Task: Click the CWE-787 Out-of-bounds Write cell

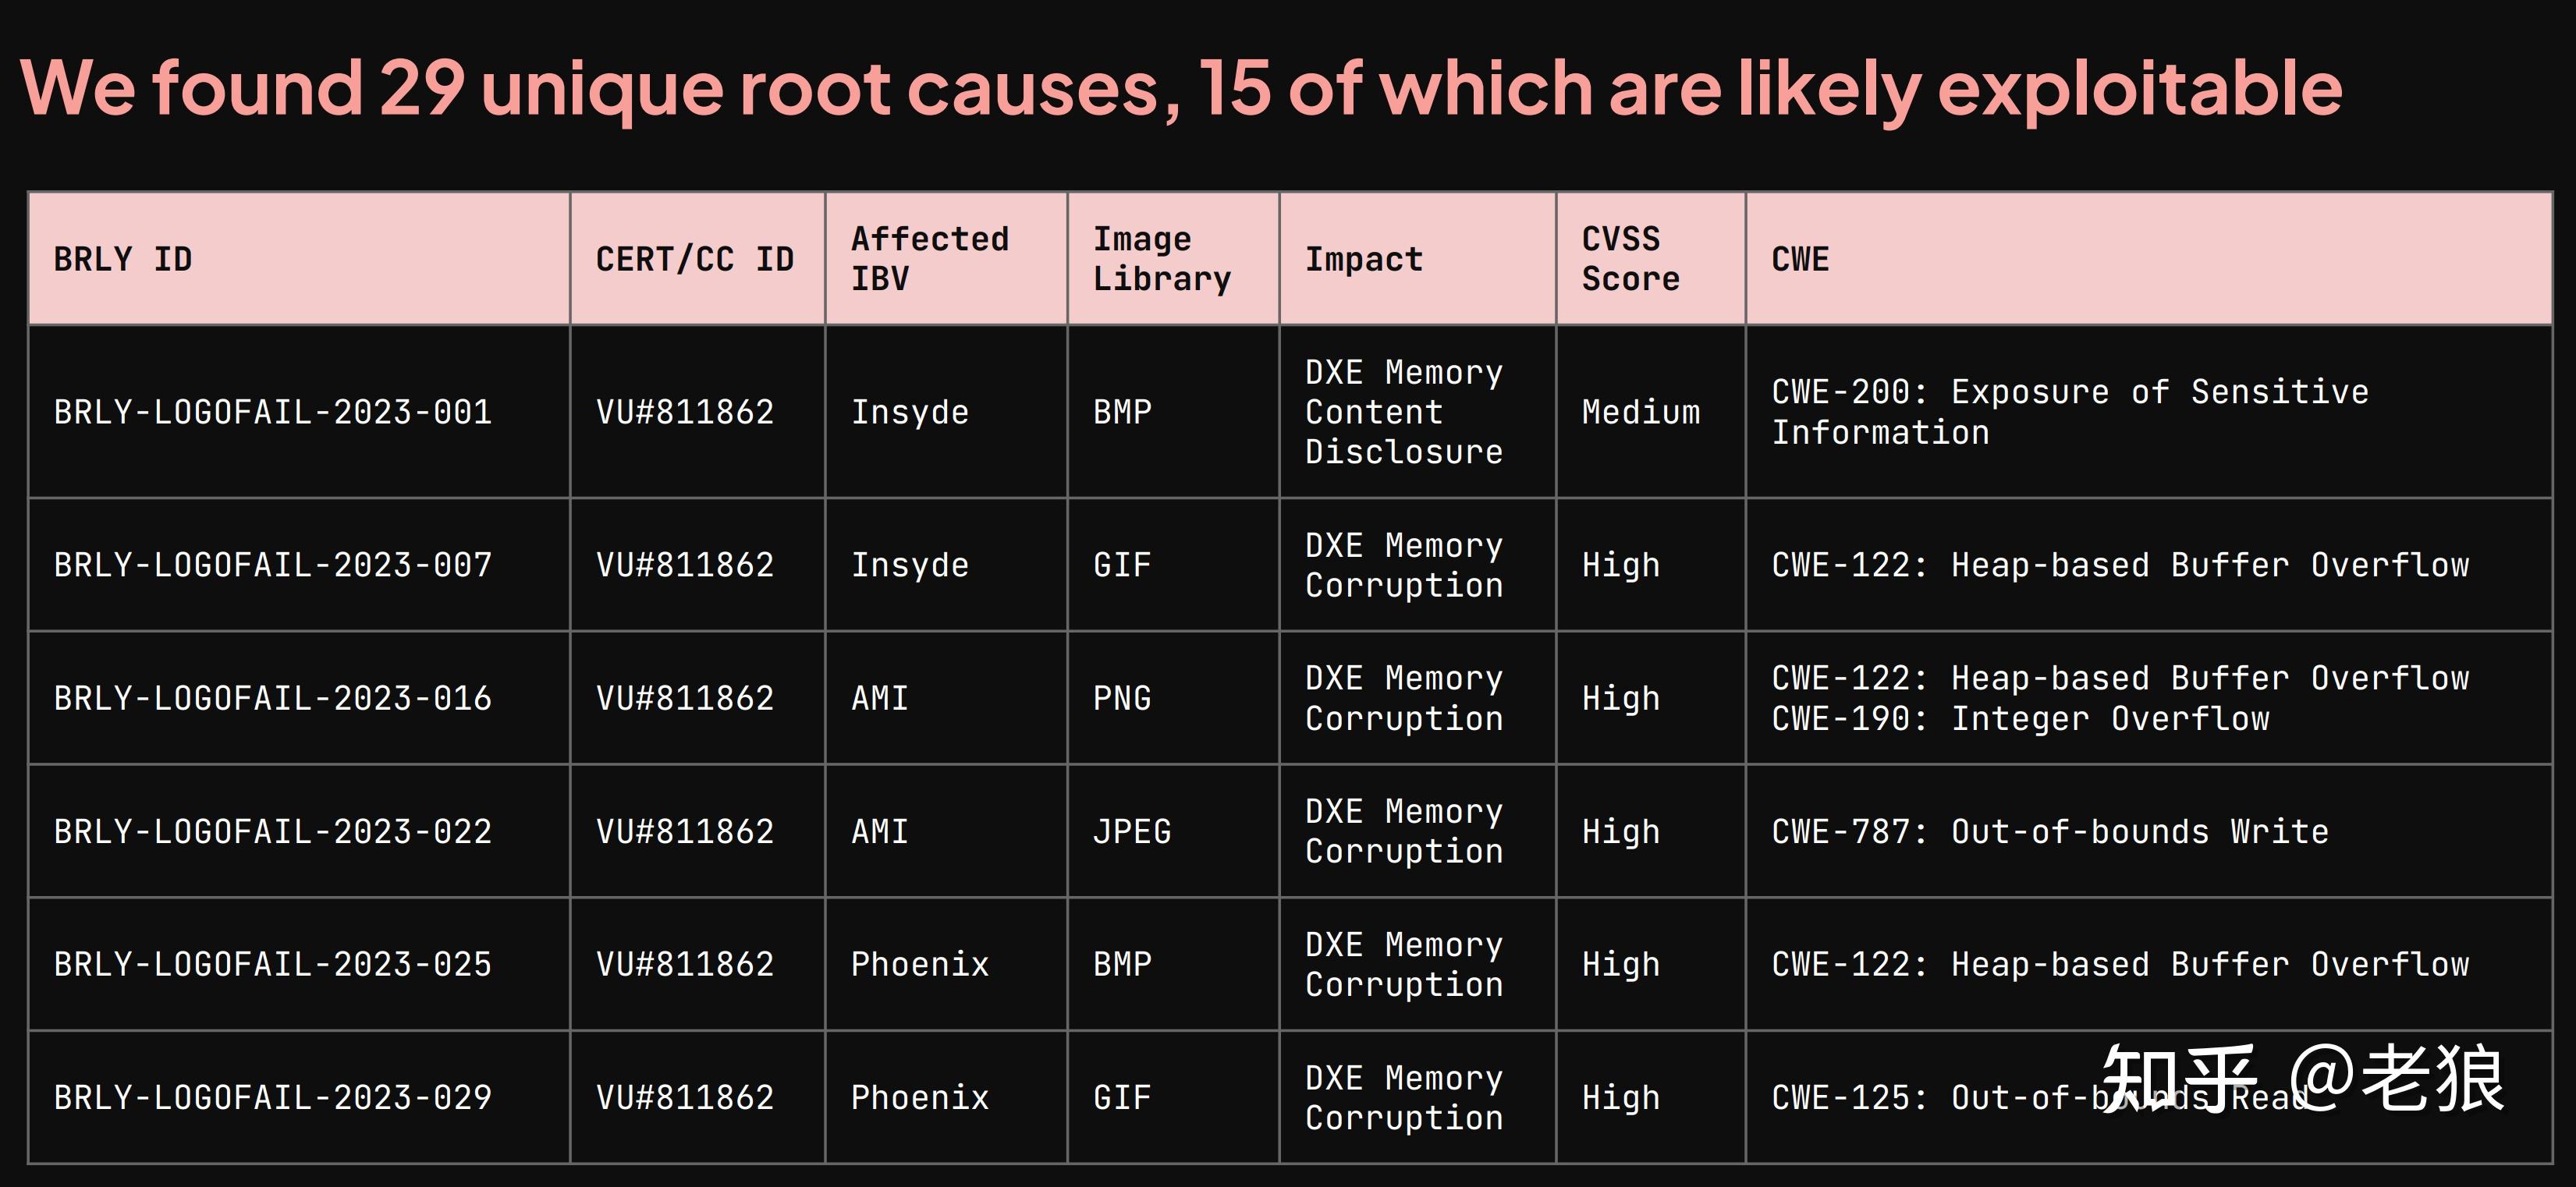Action: point(2049,831)
